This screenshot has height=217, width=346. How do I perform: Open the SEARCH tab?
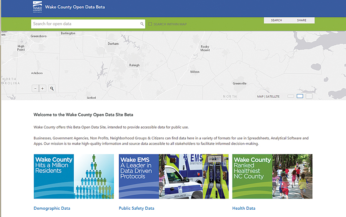click(276, 20)
